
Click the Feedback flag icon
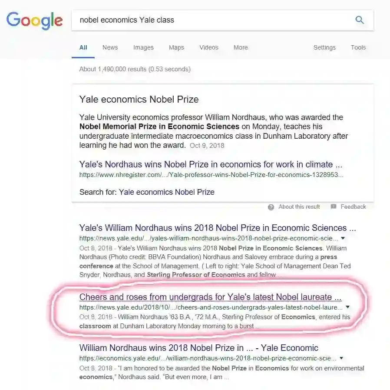pos(334,207)
